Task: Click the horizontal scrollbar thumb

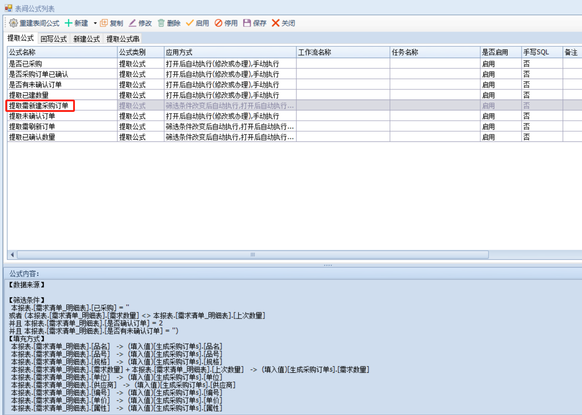Action: [x=252, y=255]
